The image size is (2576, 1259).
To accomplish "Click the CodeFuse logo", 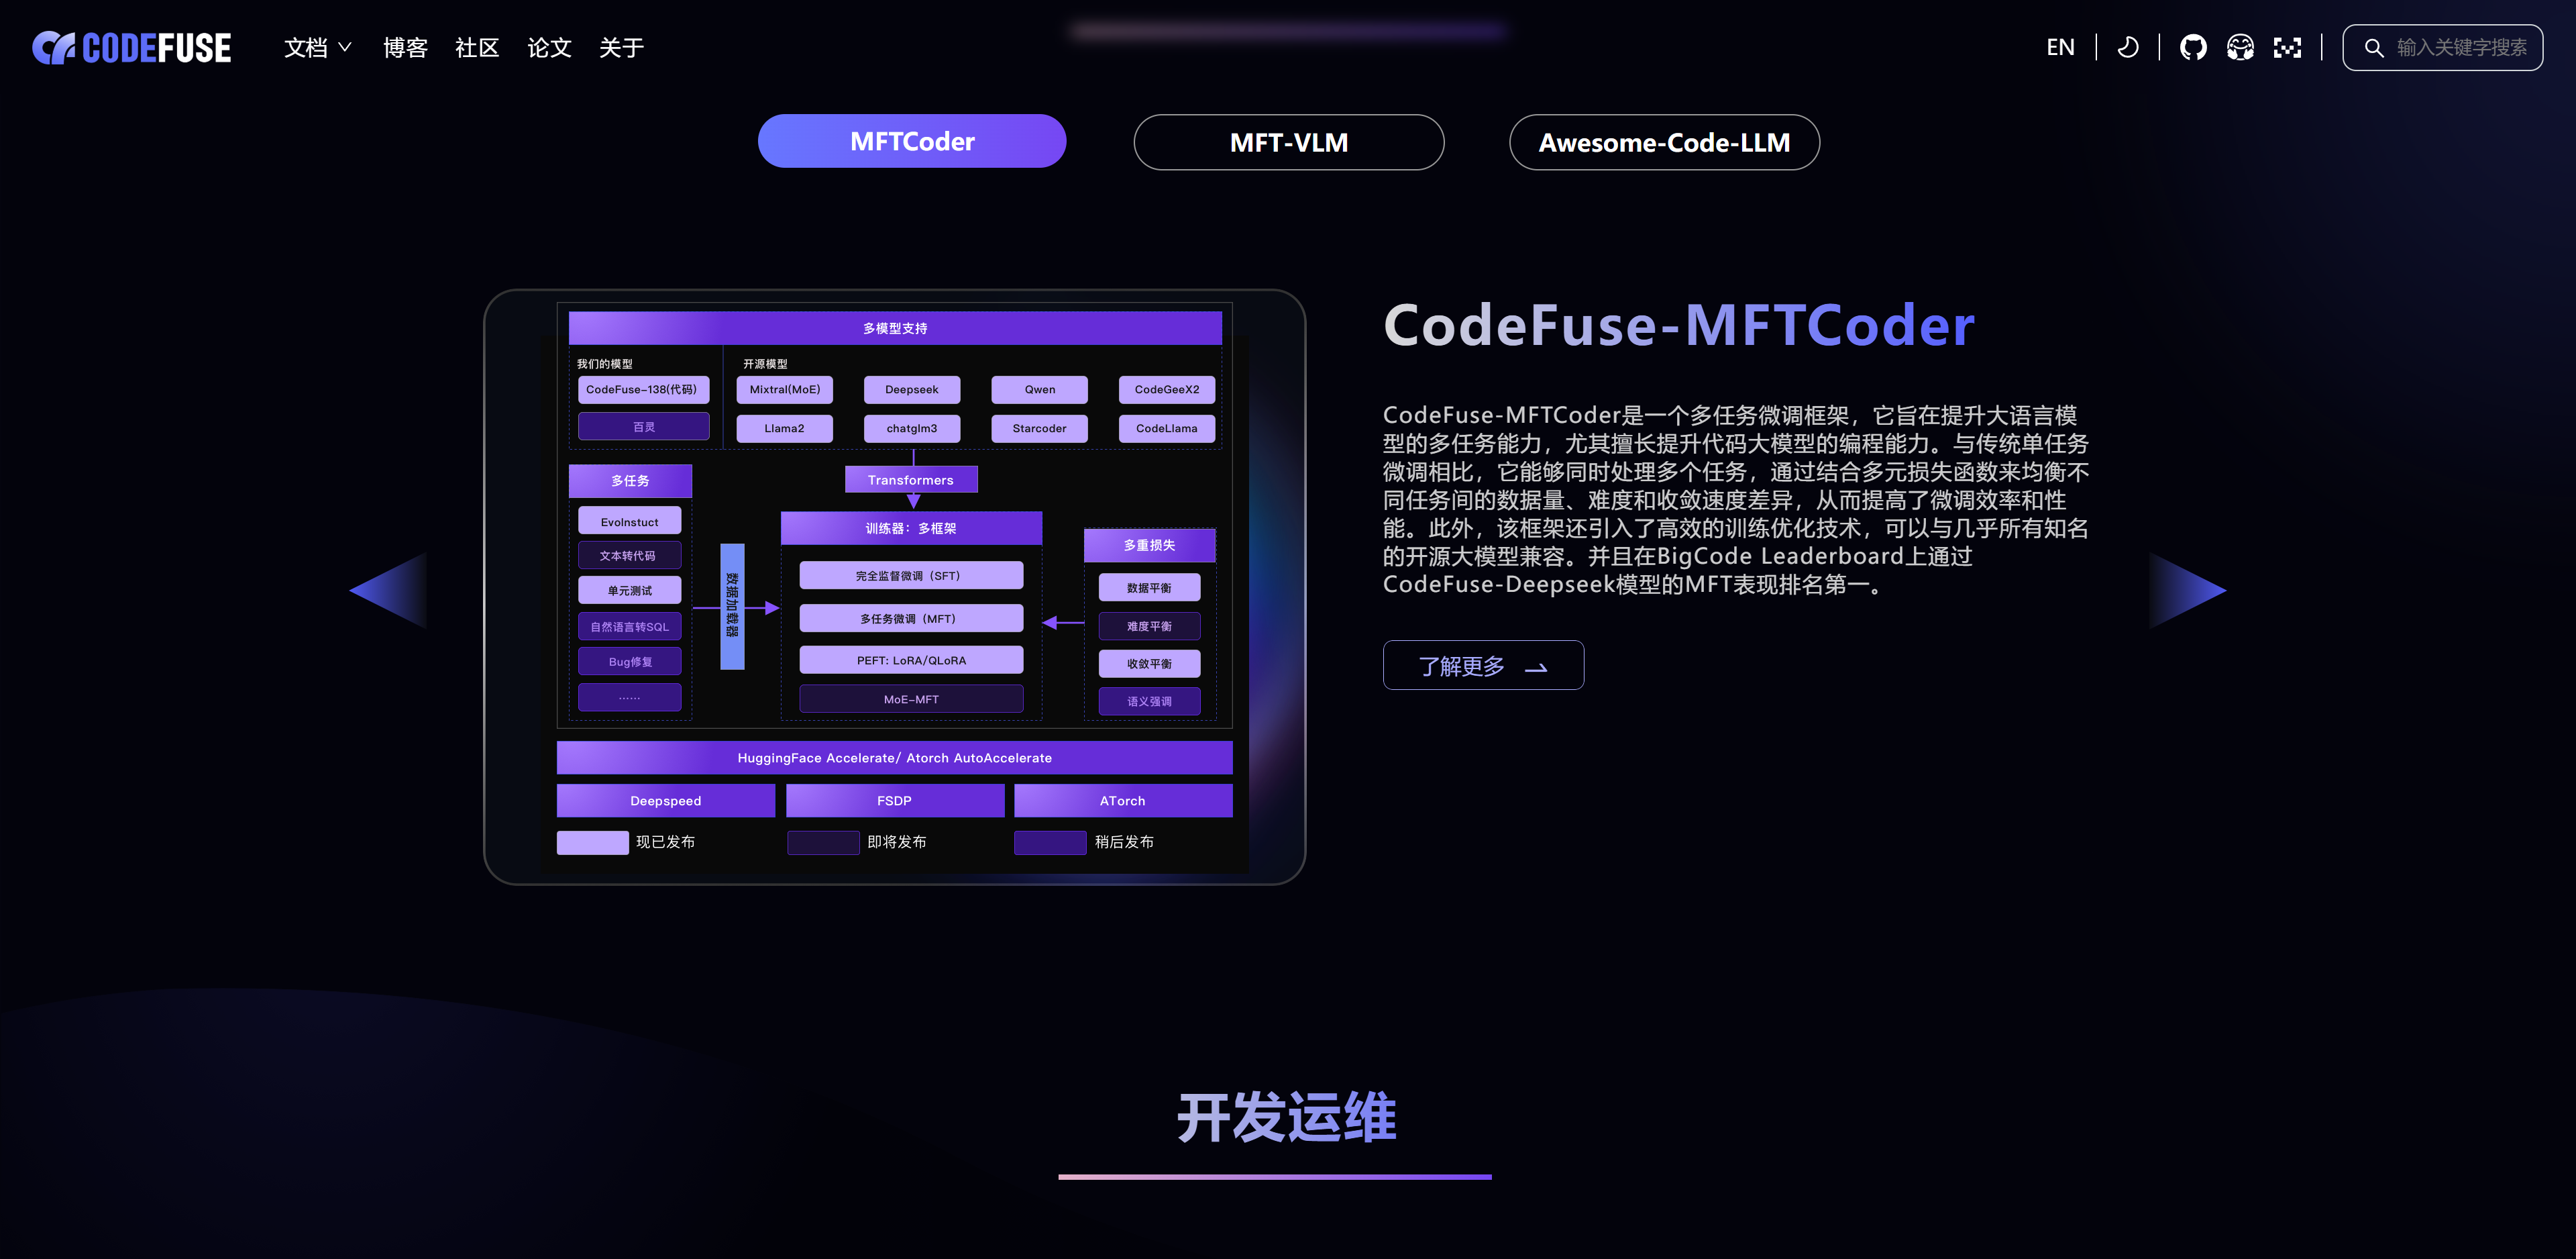I will (x=132, y=47).
